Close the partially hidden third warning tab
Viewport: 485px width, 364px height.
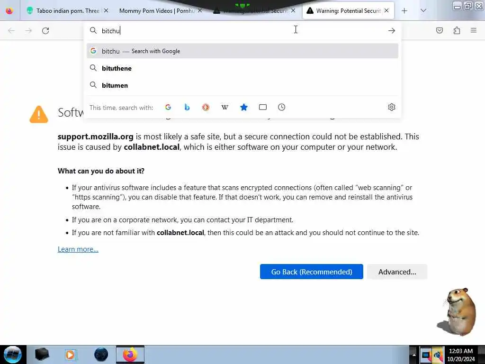coord(293,10)
